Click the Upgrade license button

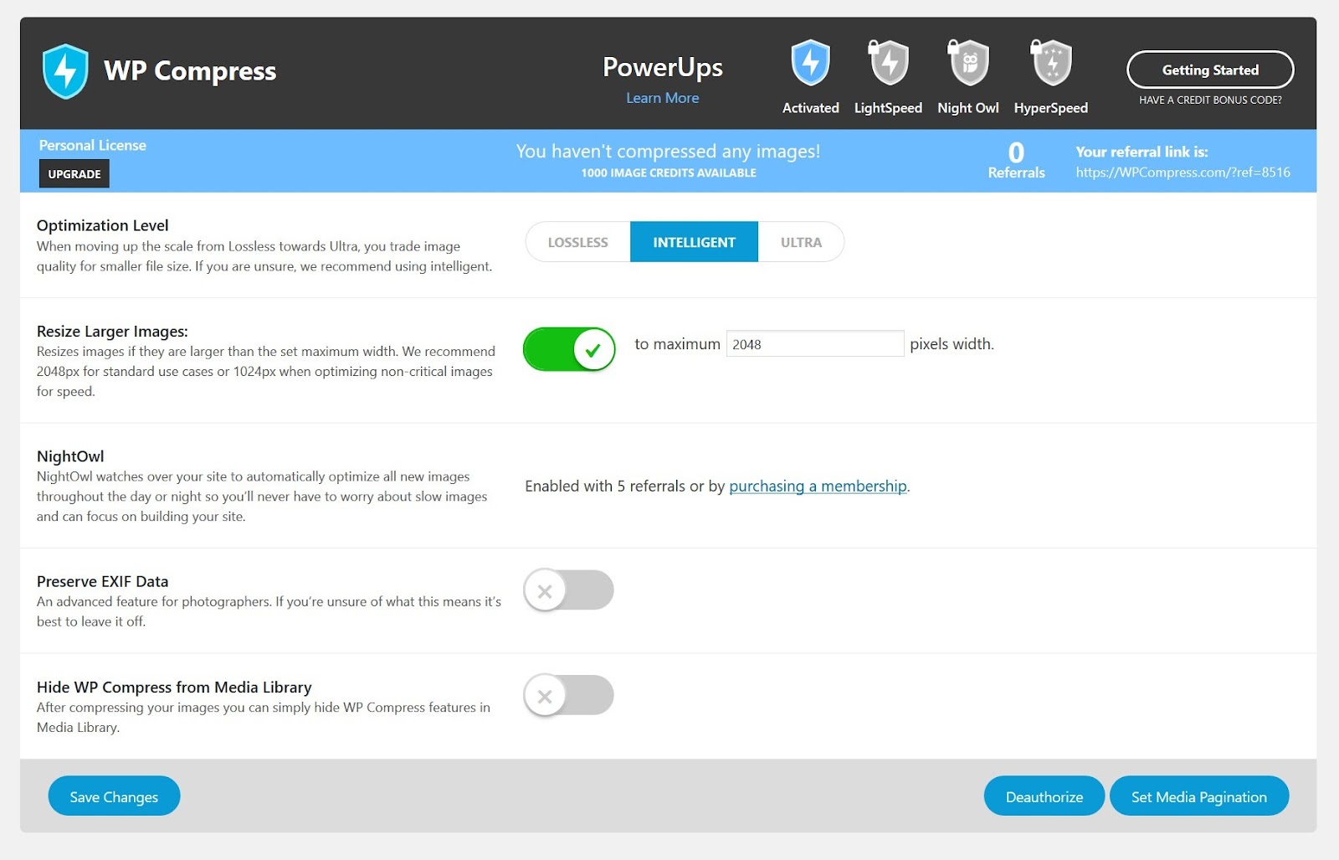click(74, 174)
